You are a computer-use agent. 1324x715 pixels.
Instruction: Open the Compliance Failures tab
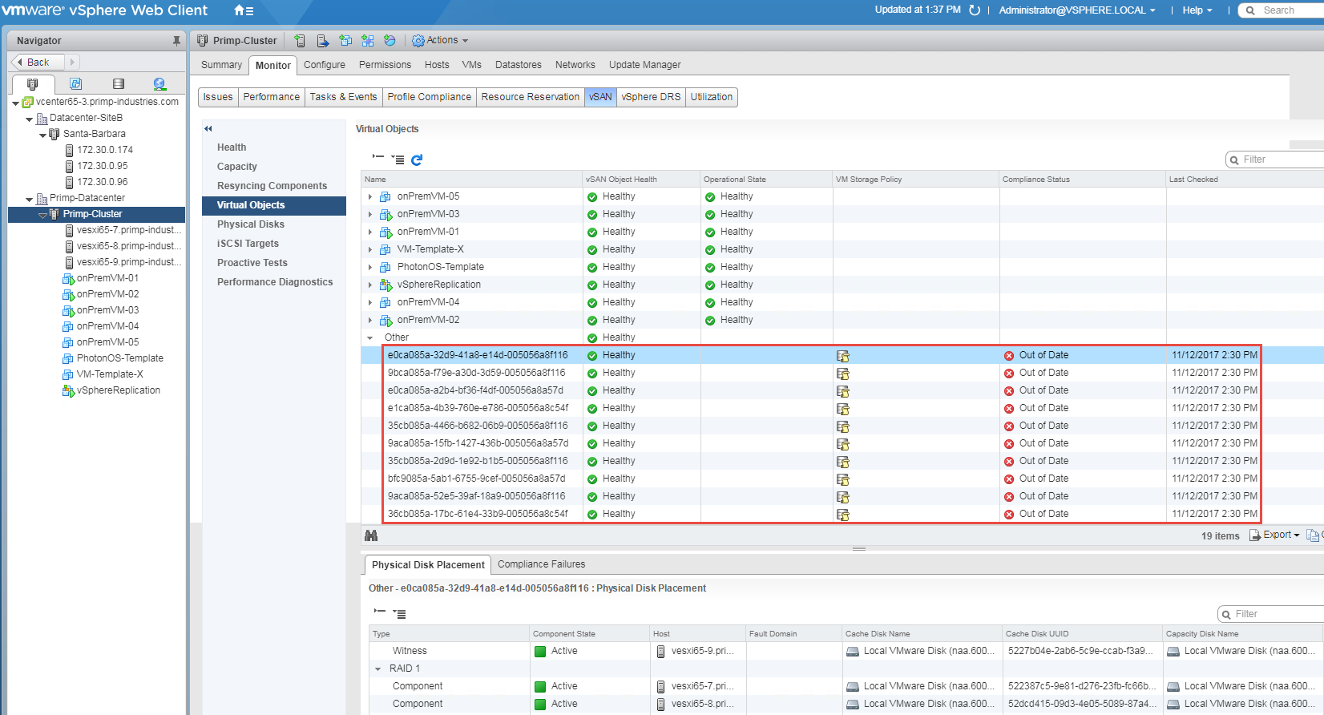(x=541, y=564)
